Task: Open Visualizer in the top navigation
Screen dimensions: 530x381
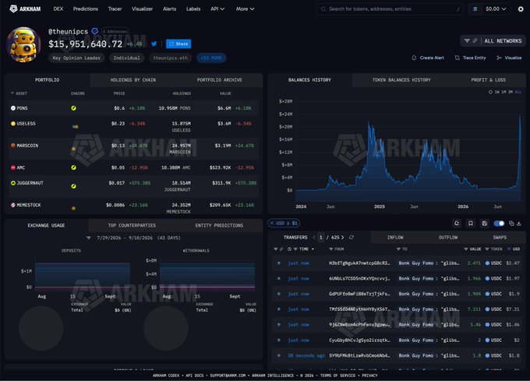Action: pyautogui.click(x=143, y=9)
